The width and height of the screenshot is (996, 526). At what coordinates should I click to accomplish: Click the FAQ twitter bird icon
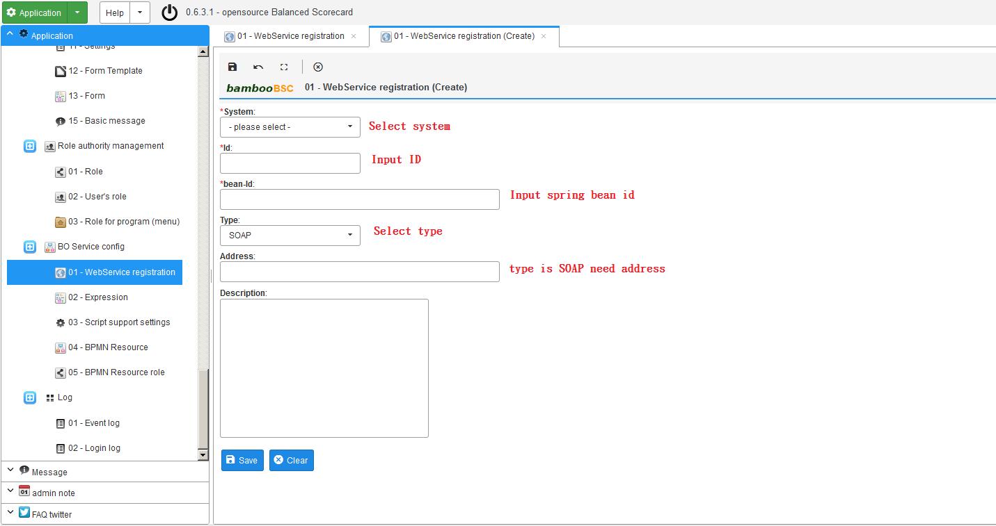[24, 513]
